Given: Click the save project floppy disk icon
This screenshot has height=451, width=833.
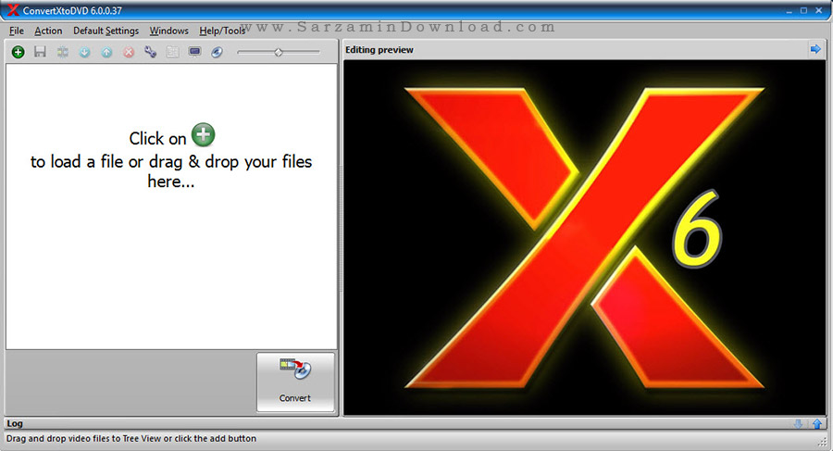Looking at the screenshot, I should (40, 52).
